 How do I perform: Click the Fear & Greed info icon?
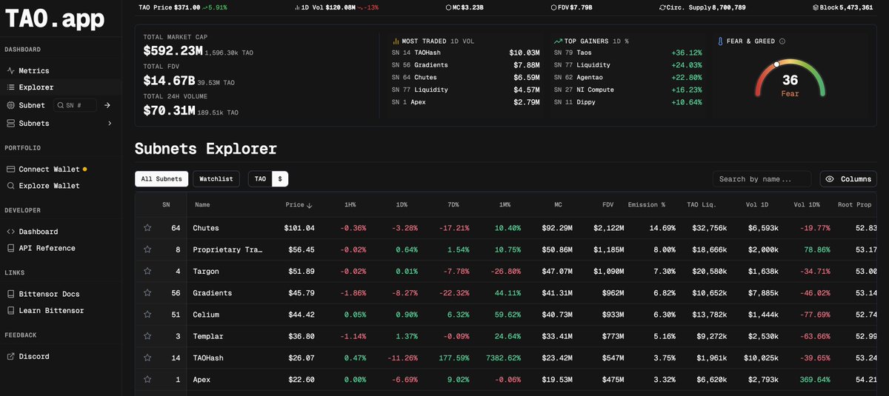click(x=782, y=41)
